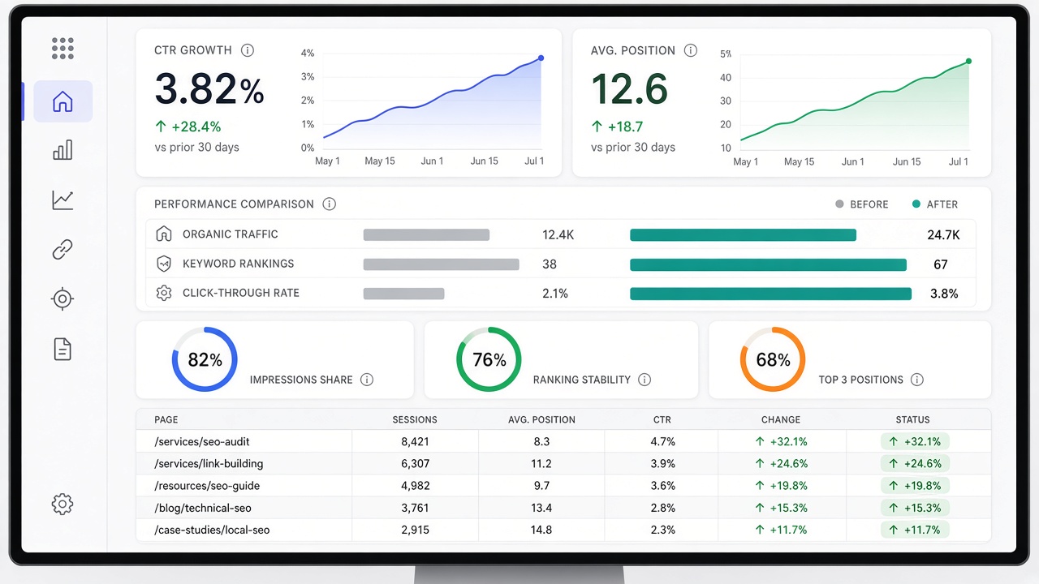Toggle the BEFORE legend series
1039x584 pixels.
click(x=862, y=204)
